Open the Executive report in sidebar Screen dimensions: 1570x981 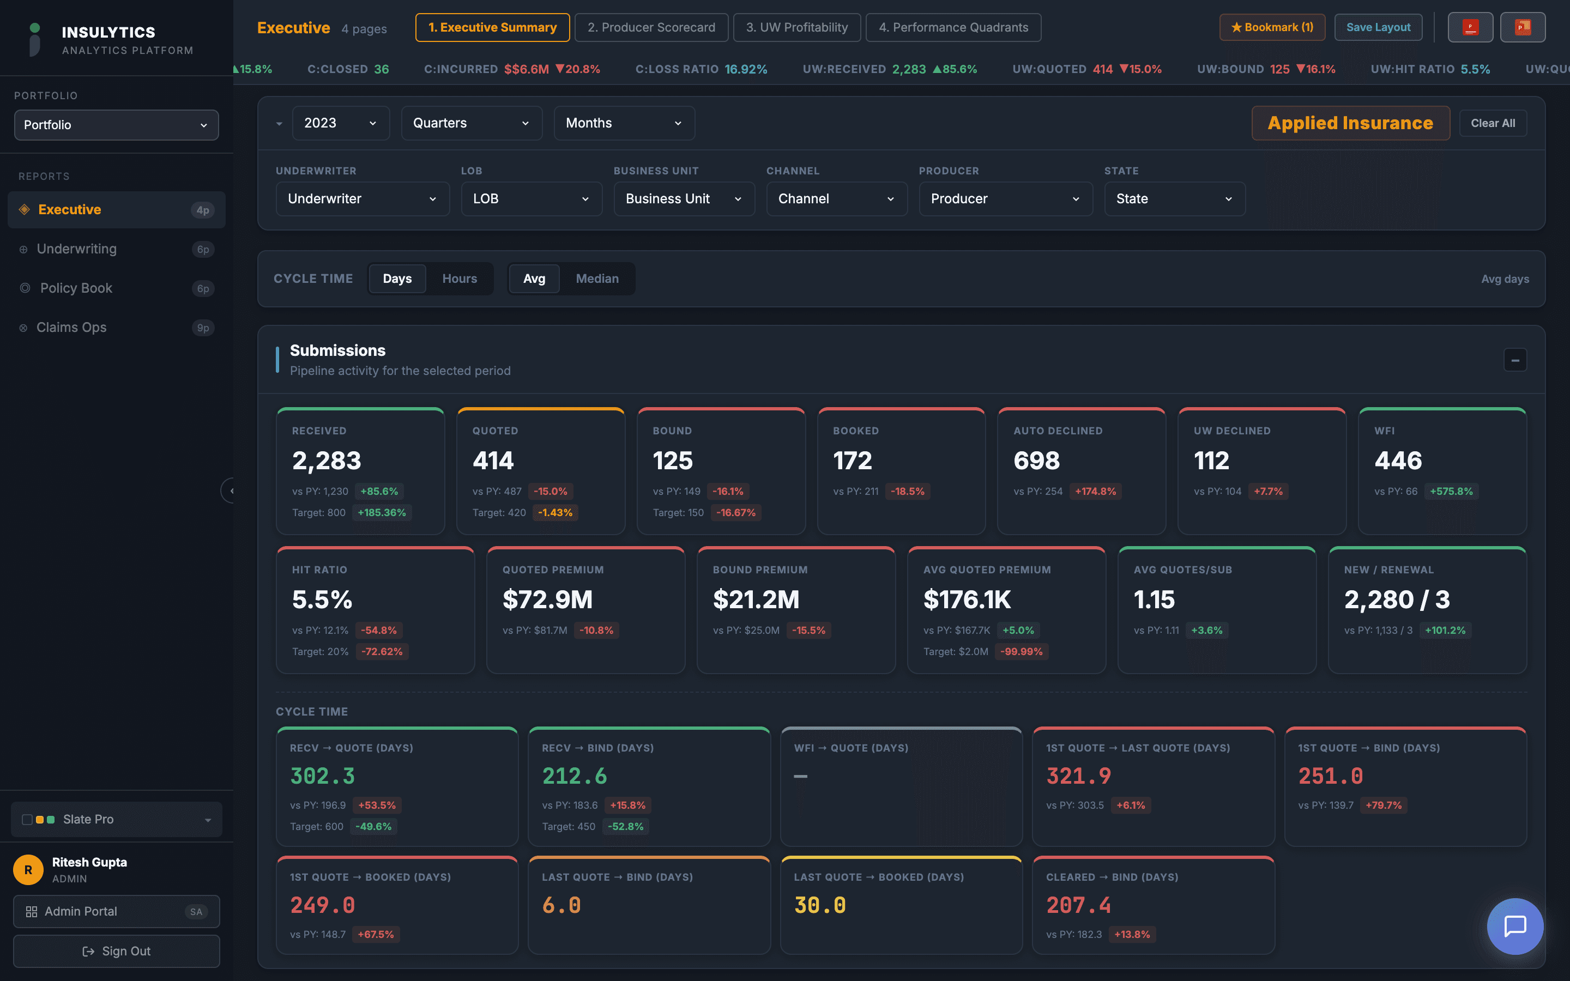116,210
